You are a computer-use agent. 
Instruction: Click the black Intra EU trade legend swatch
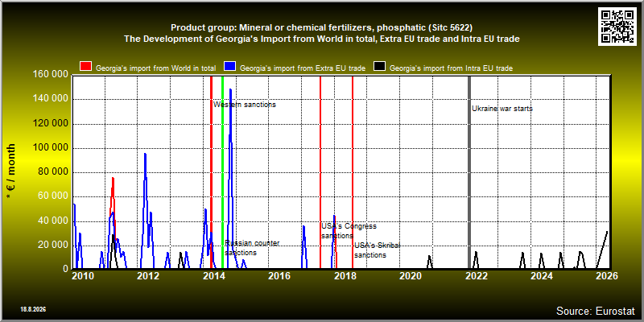(x=379, y=67)
